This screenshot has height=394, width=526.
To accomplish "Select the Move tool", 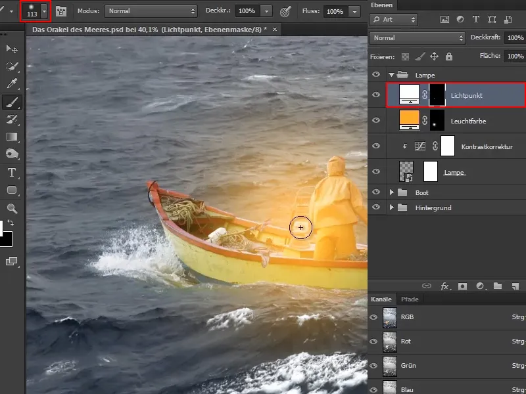I will click(x=12, y=49).
